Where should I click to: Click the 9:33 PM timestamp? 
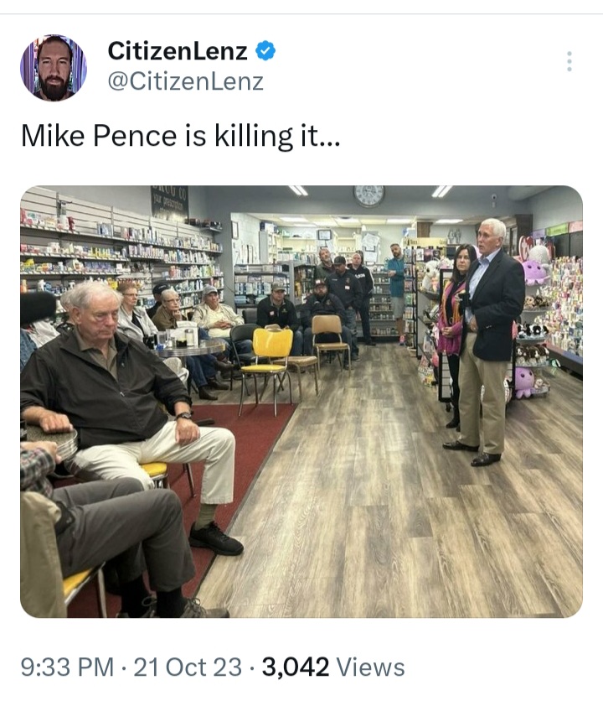tap(67, 667)
